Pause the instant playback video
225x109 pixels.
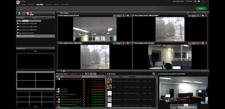coord(185,107)
